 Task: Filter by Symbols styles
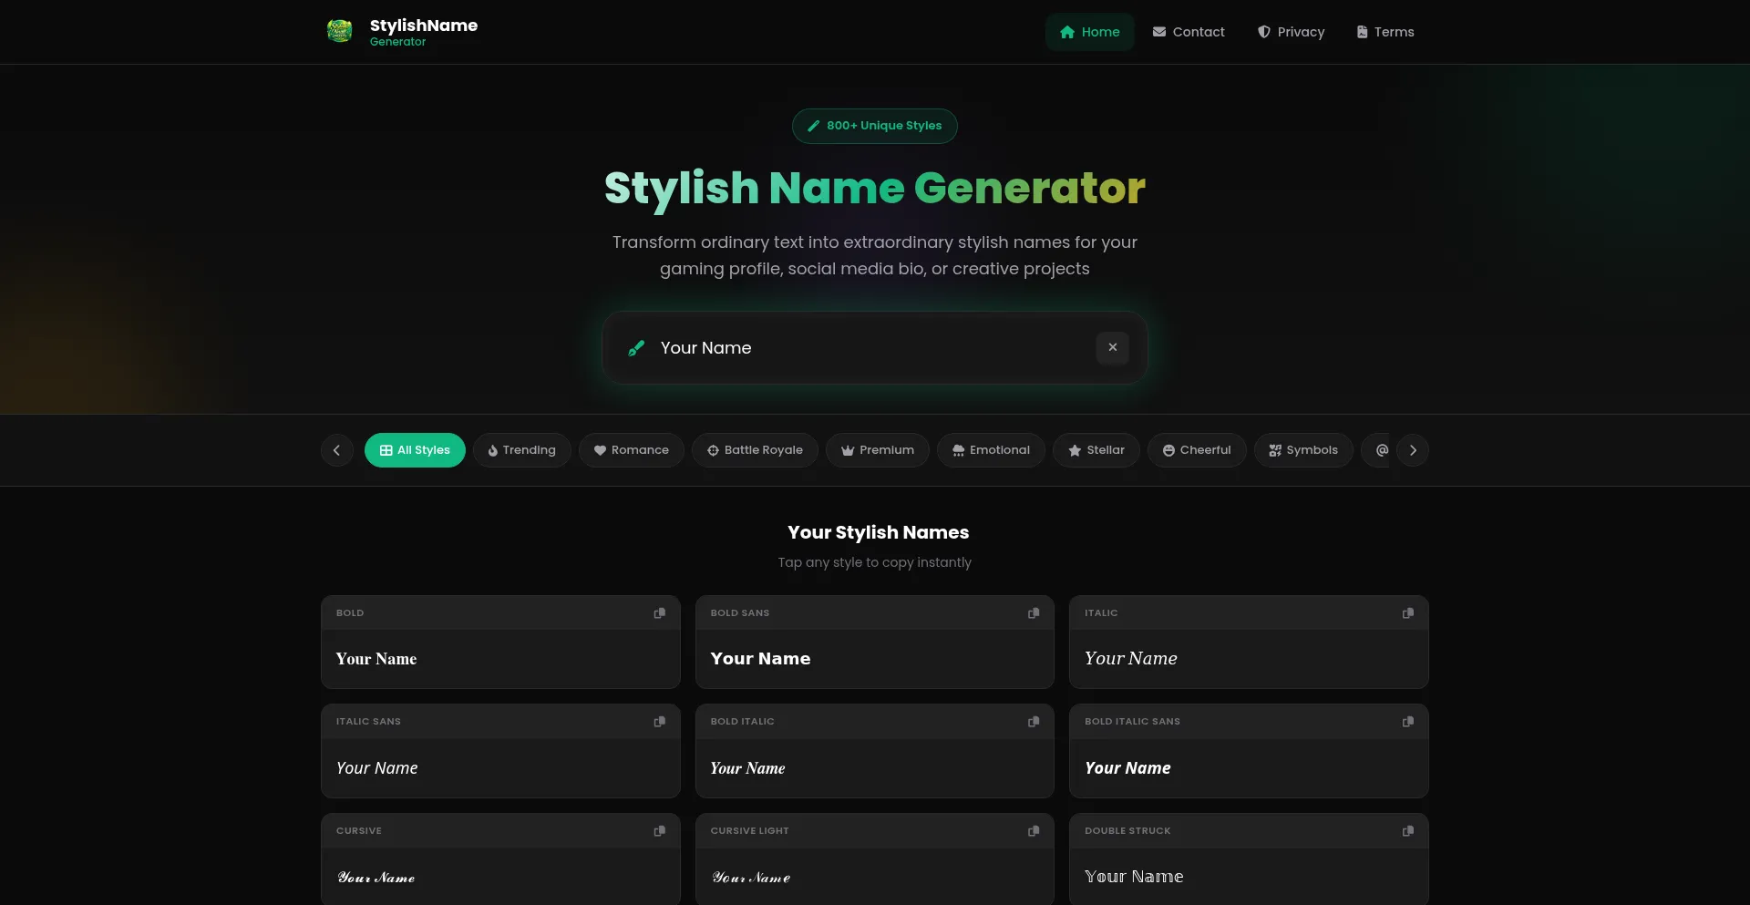click(x=1303, y=450)
